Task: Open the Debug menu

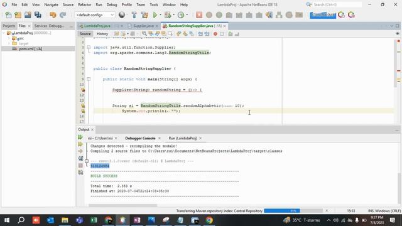Action: pyautogui.click(x=112, y=4)
